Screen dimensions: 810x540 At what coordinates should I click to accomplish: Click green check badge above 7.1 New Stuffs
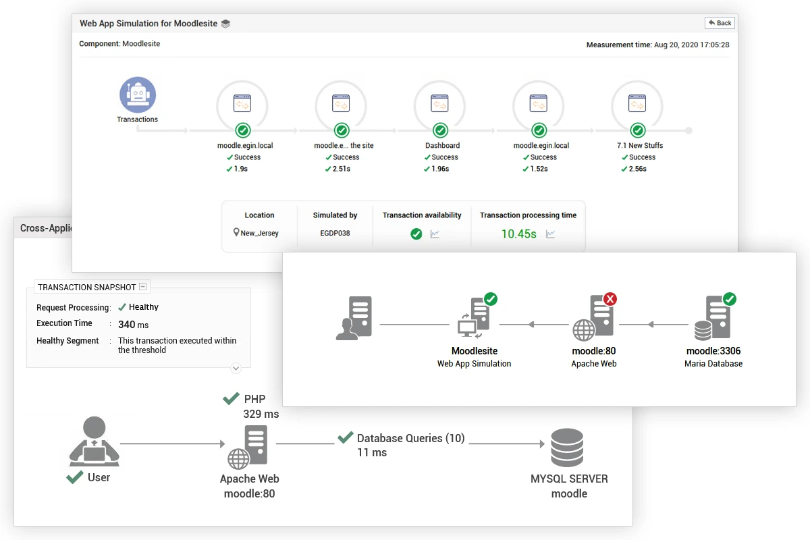click(638, 130)
